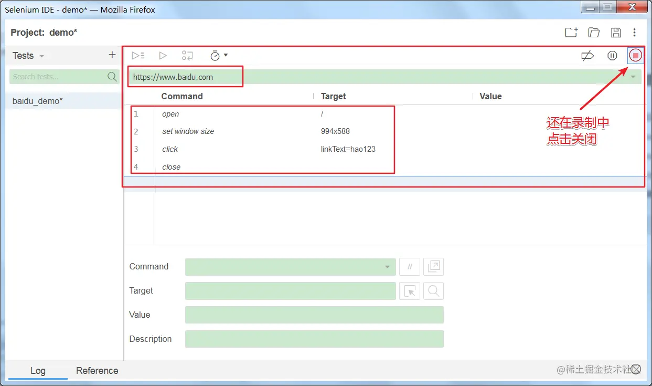This screenshot has width=652, height=386.
Task: Clear the log icon
Action: (636, 369)
